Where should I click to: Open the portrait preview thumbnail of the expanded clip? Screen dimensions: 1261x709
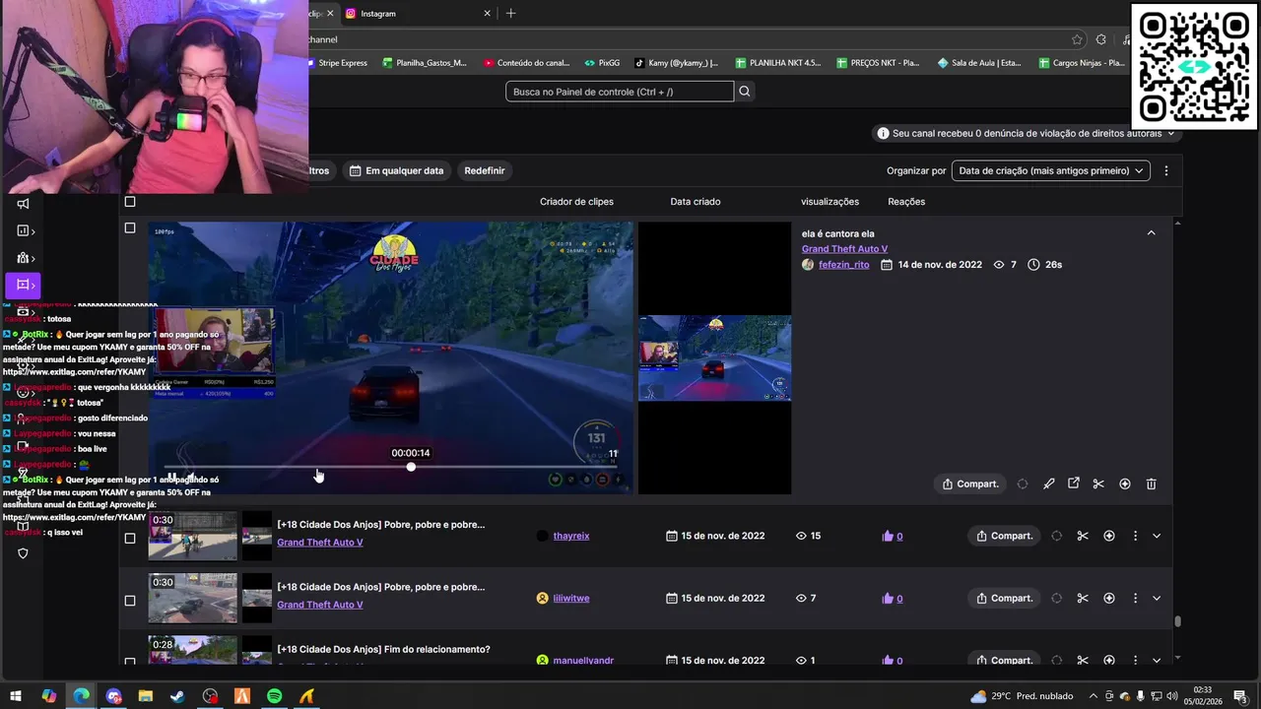coord(714,358)
